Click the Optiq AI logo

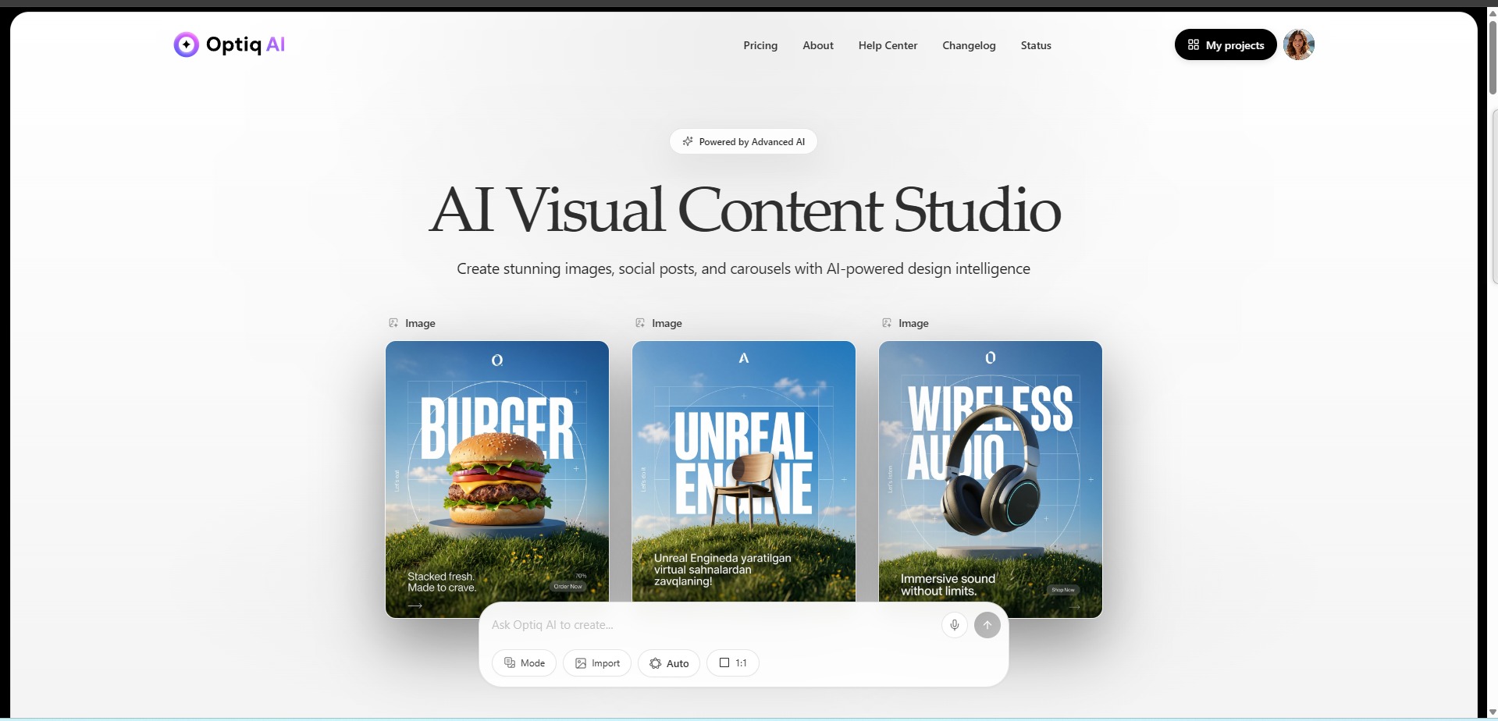(x=229, y=44)
